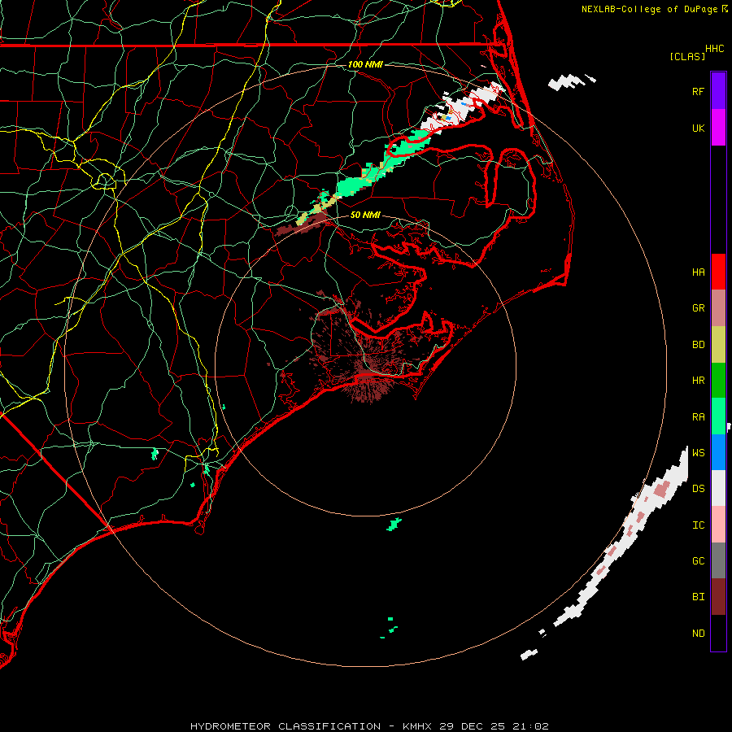Click the NEXLAB-College of DuPage credit text
Screen dimensions: 732x732
coord(649,9)
